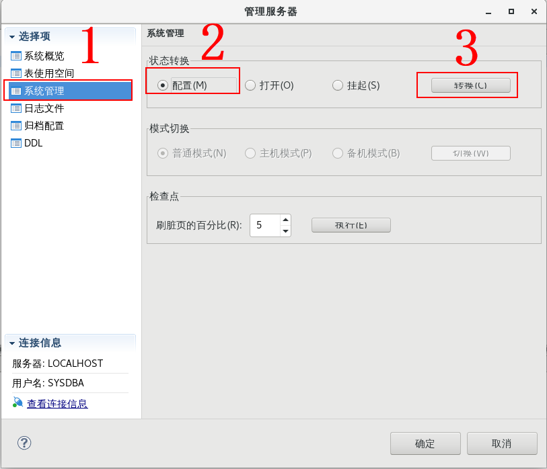Click the 取消 button
This screenshot has width=547, height=469.
[x=502, y=443]
